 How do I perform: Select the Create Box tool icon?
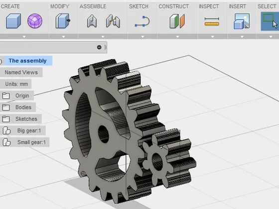pos(13,21)
